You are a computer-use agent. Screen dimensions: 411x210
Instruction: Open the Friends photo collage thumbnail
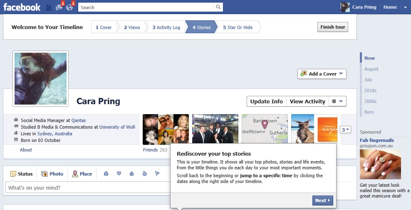click(x=166, y=129)
